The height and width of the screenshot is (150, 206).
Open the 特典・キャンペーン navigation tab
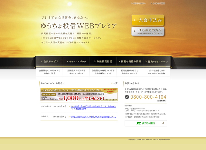pos(156,62)
